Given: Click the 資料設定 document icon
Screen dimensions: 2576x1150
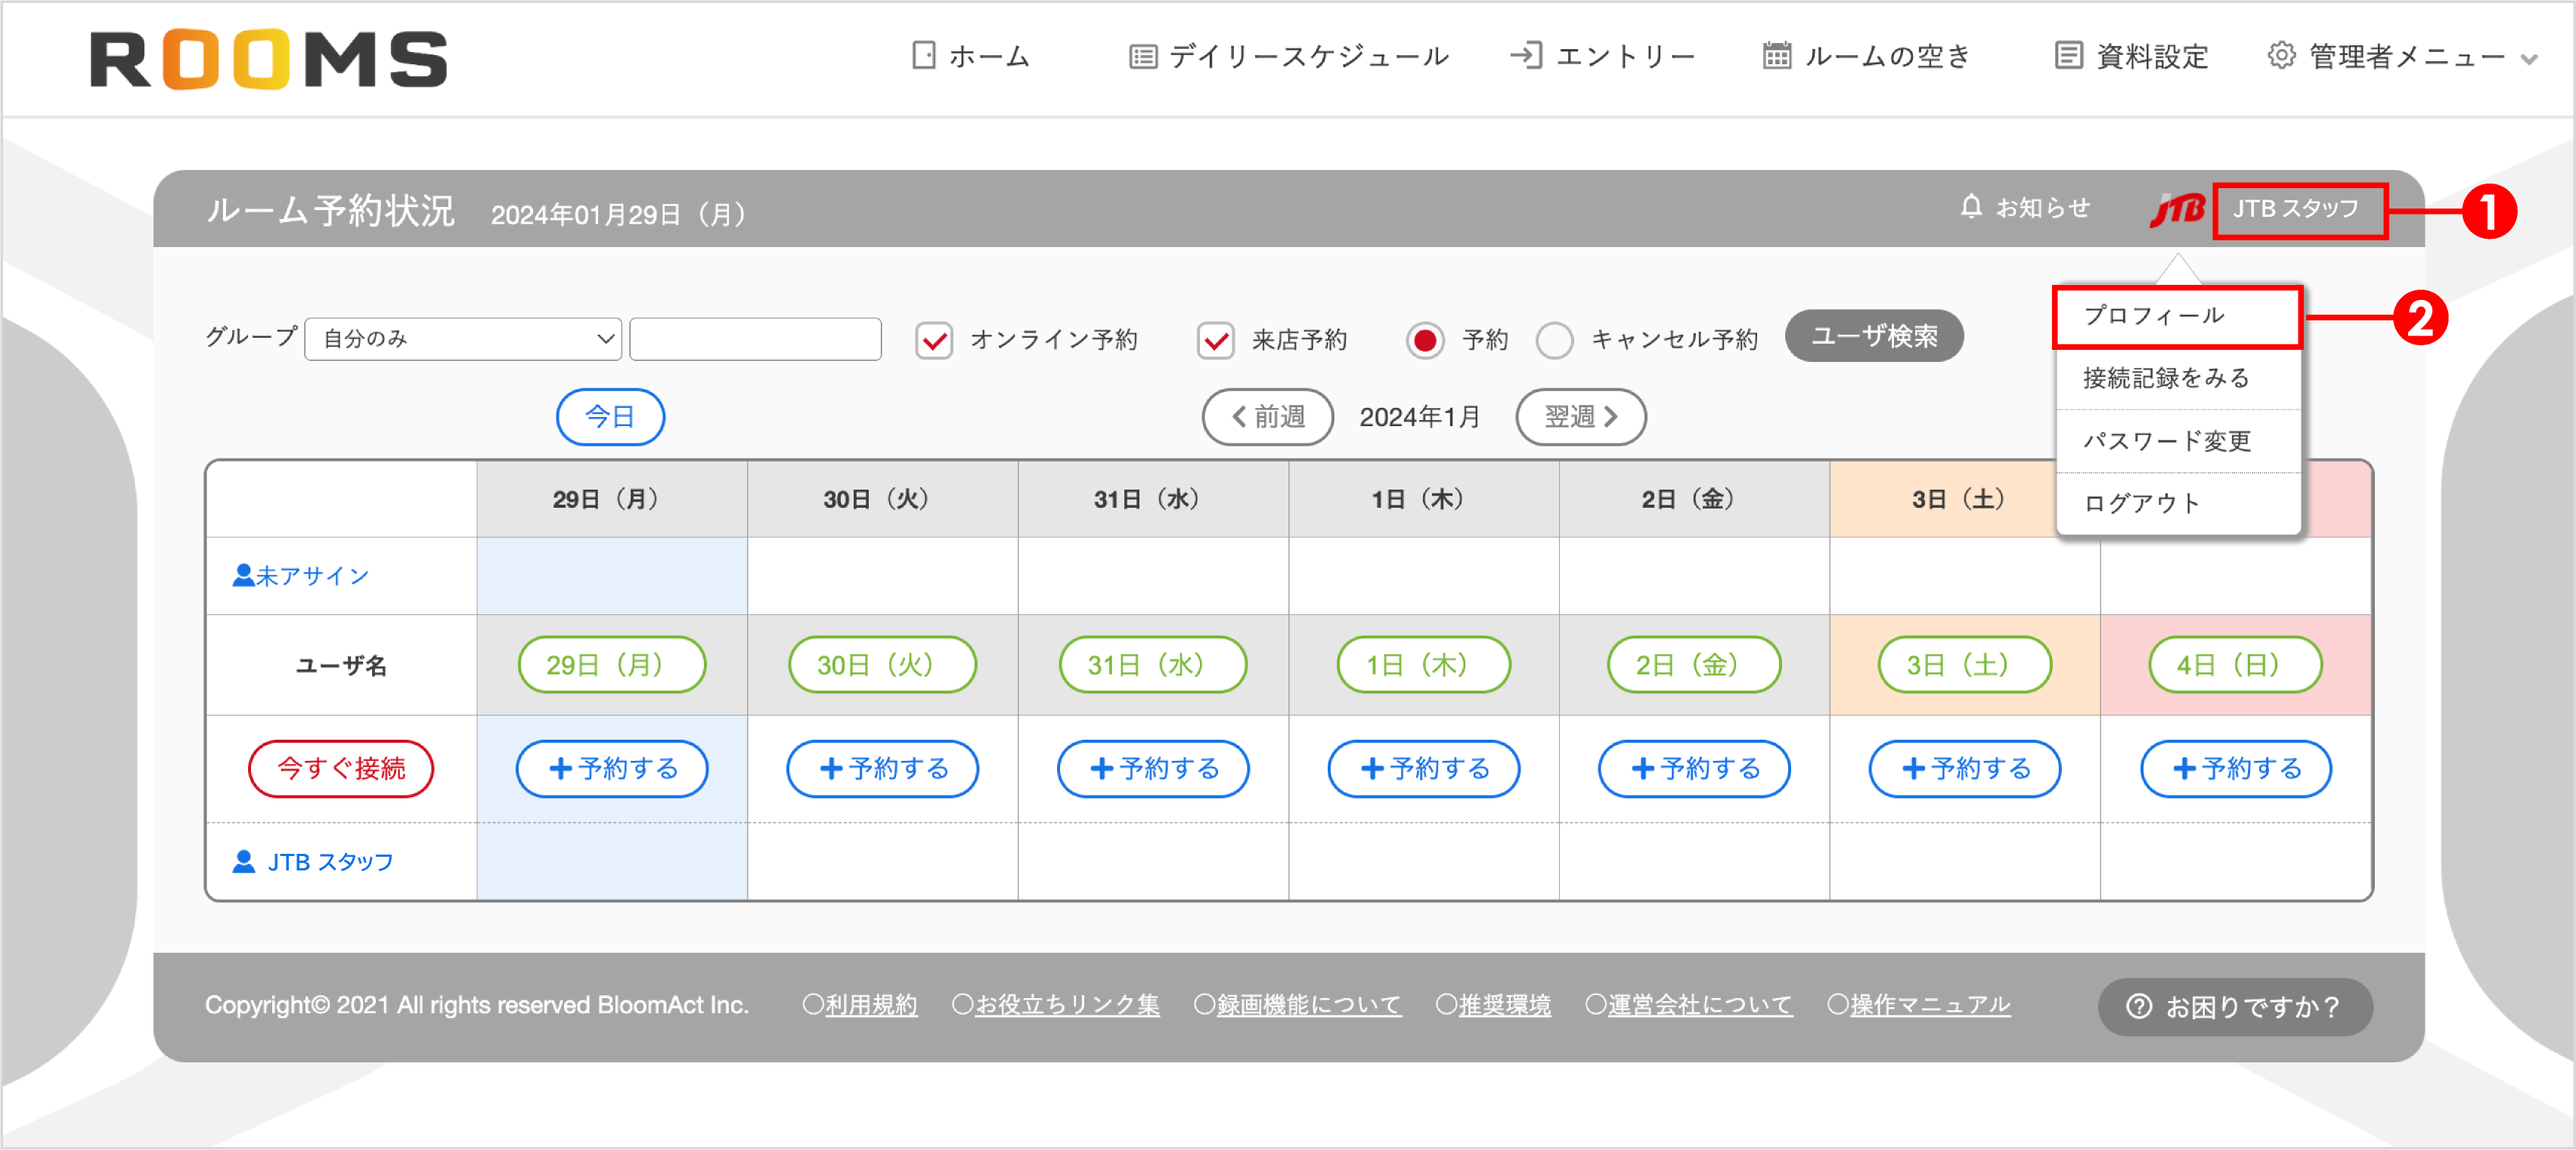Looking at the screenshot, I should [x=2067, y=57].
